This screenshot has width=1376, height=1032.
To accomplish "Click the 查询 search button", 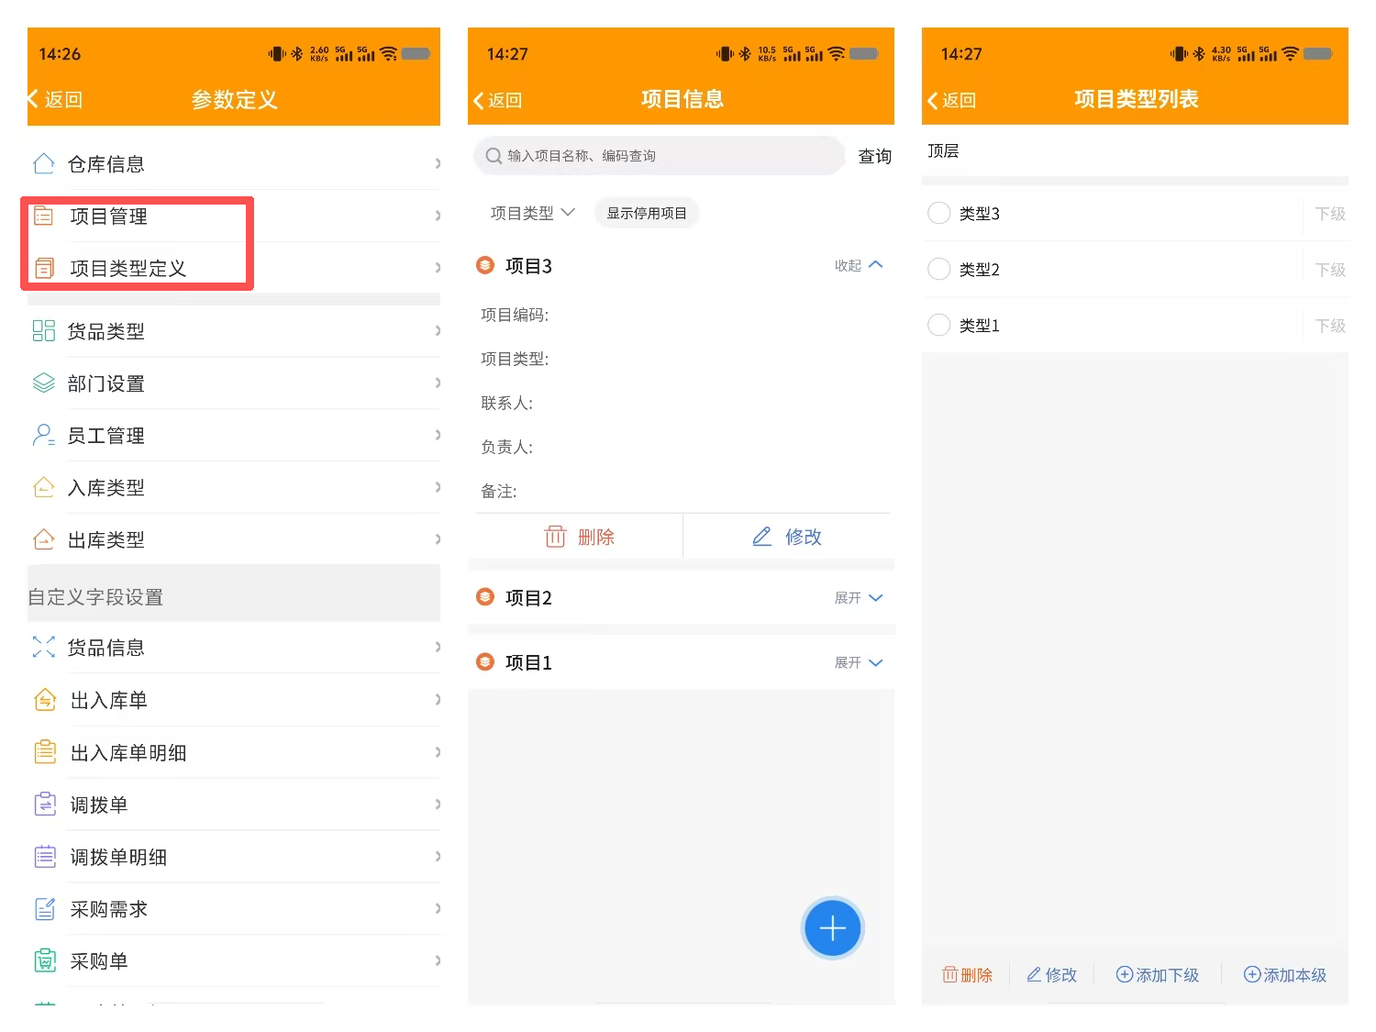I will (x=874, y=156).
